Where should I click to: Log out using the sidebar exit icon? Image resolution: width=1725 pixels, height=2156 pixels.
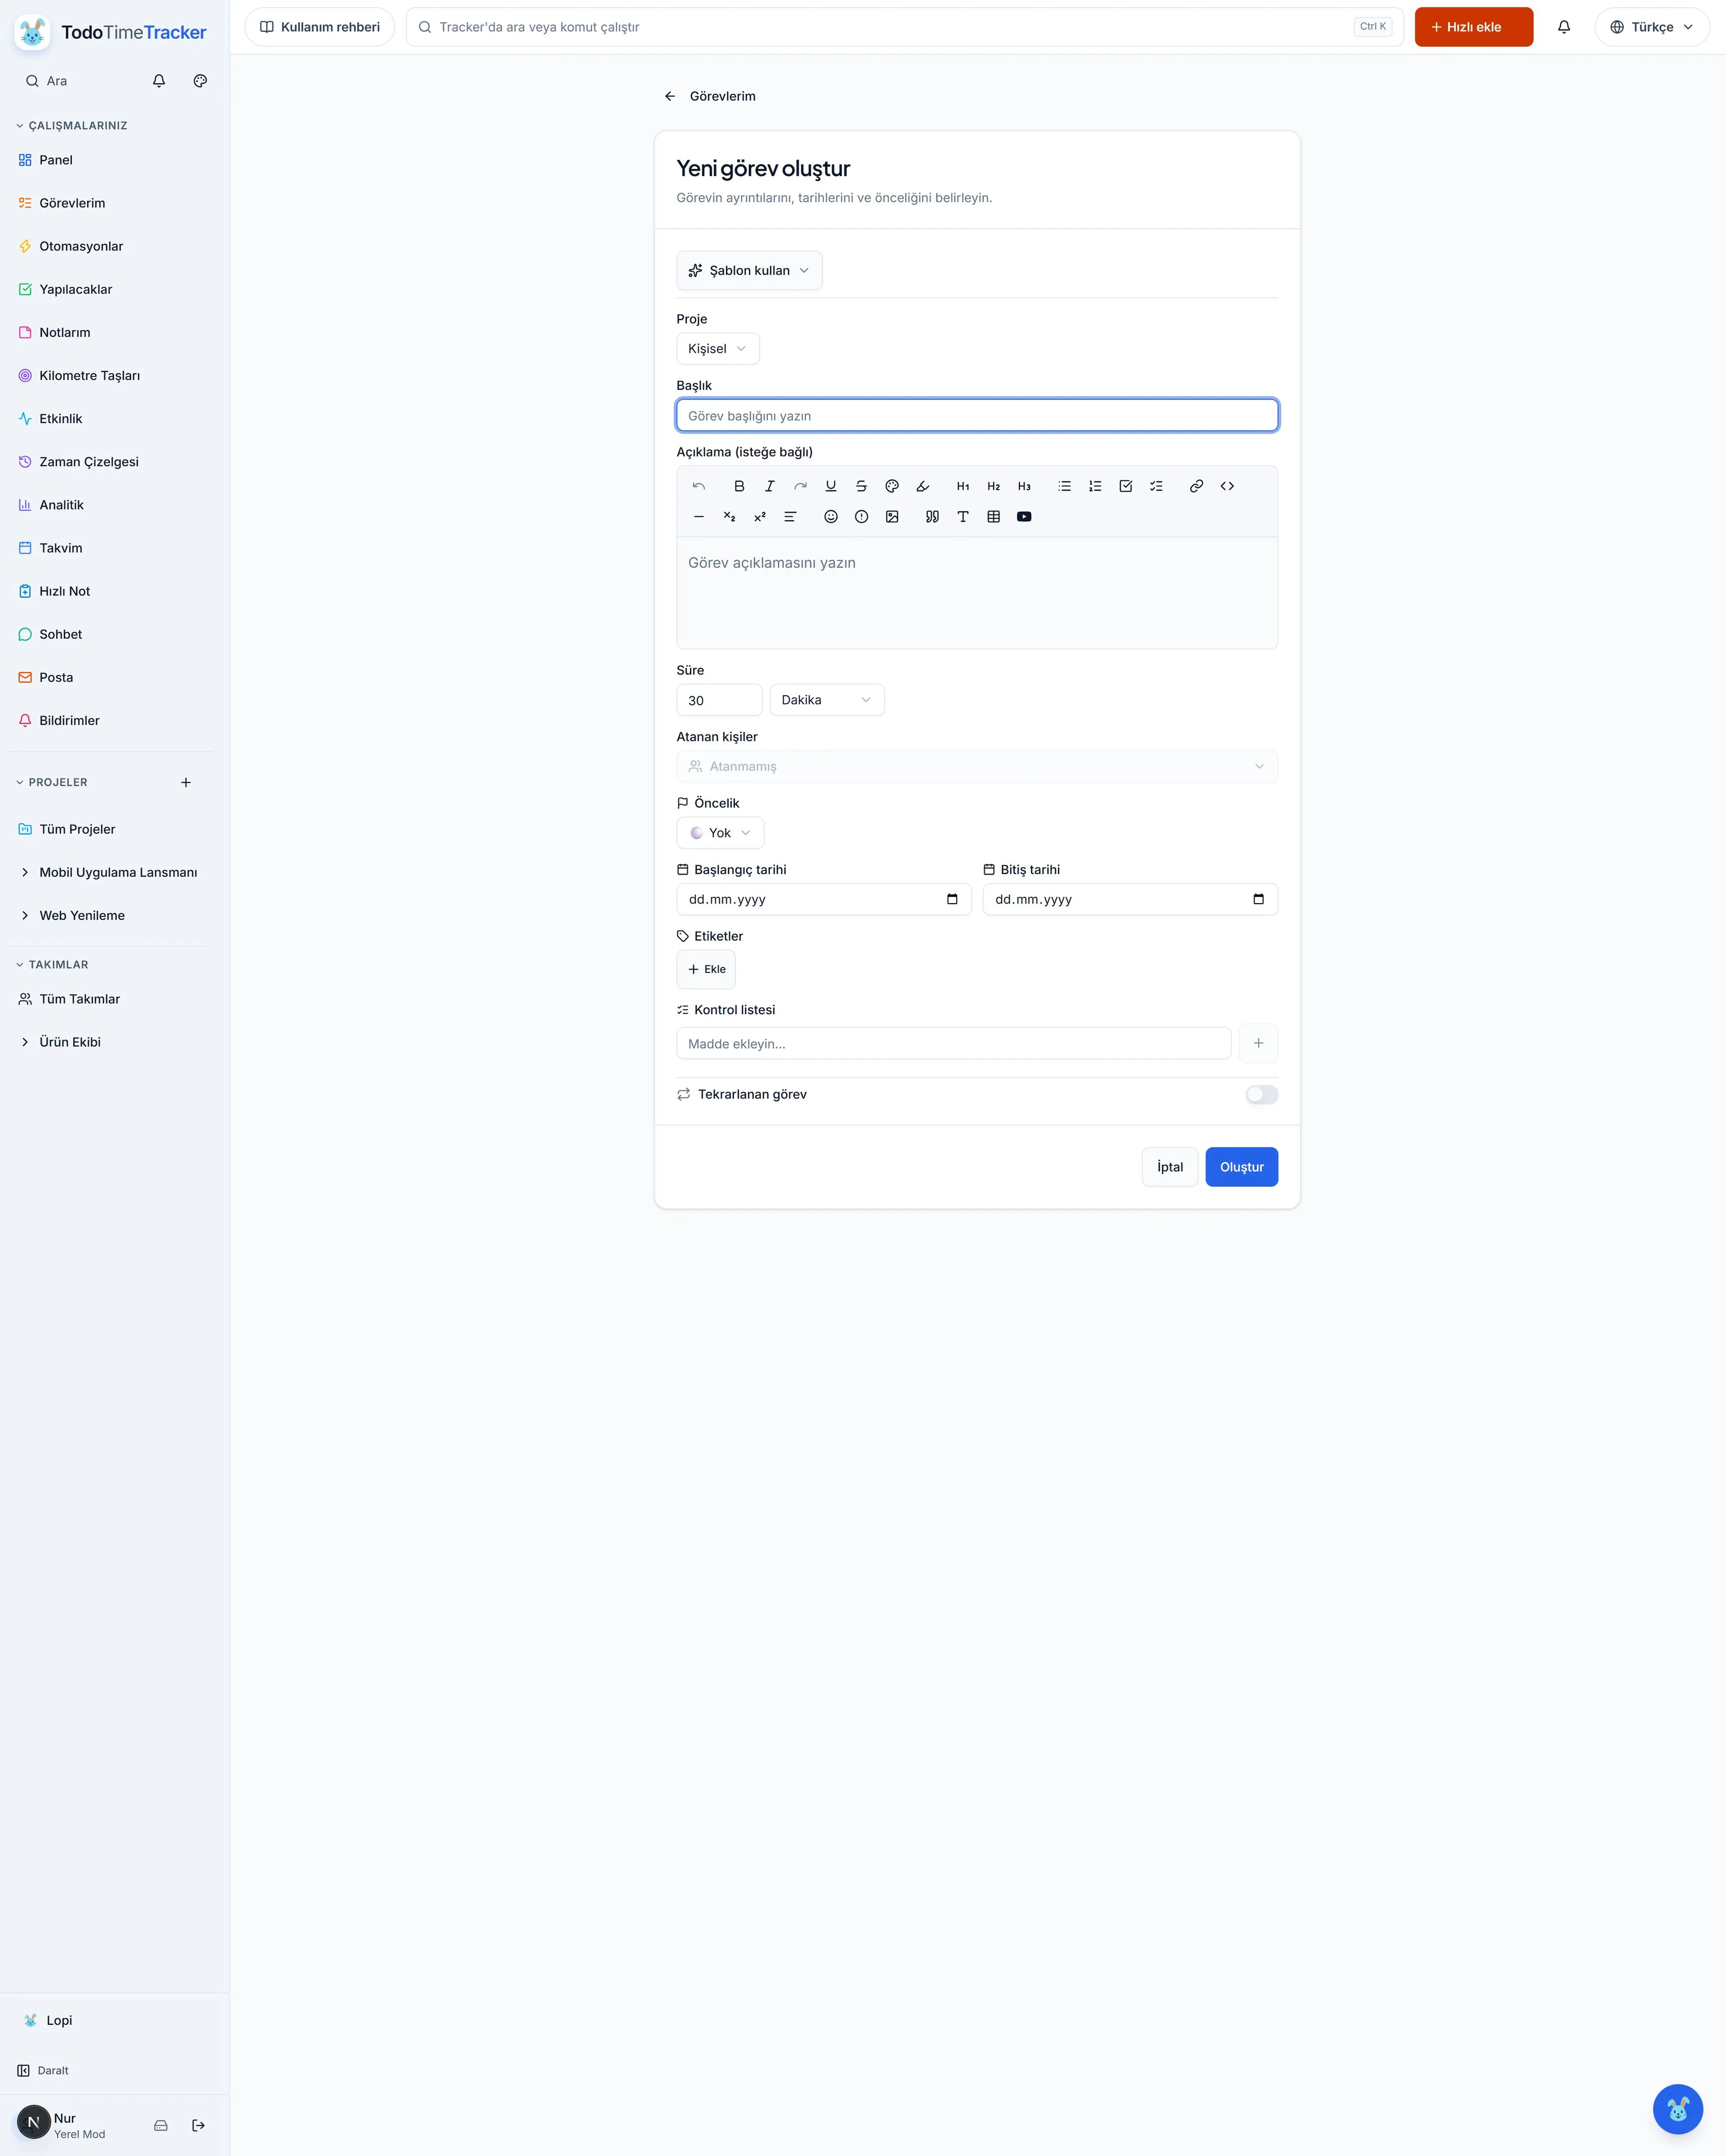(198, 2125)
